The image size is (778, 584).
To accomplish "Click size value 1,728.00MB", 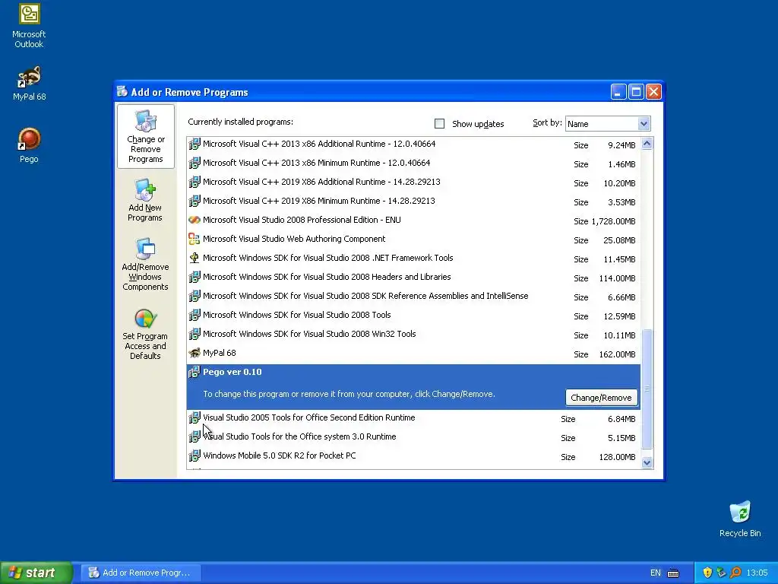I will click(613, 221).
